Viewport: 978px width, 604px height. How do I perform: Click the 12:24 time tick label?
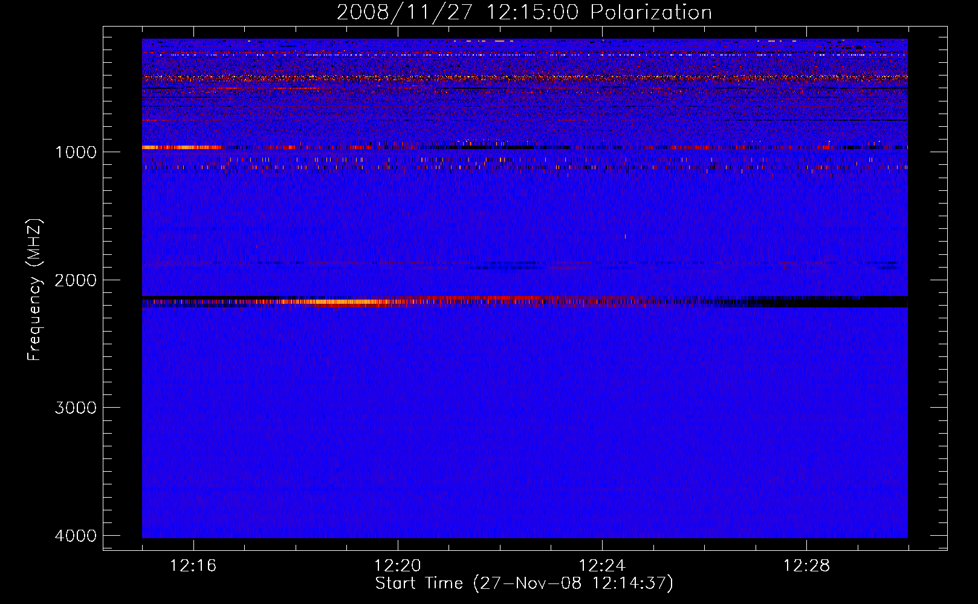pos(602,566)
